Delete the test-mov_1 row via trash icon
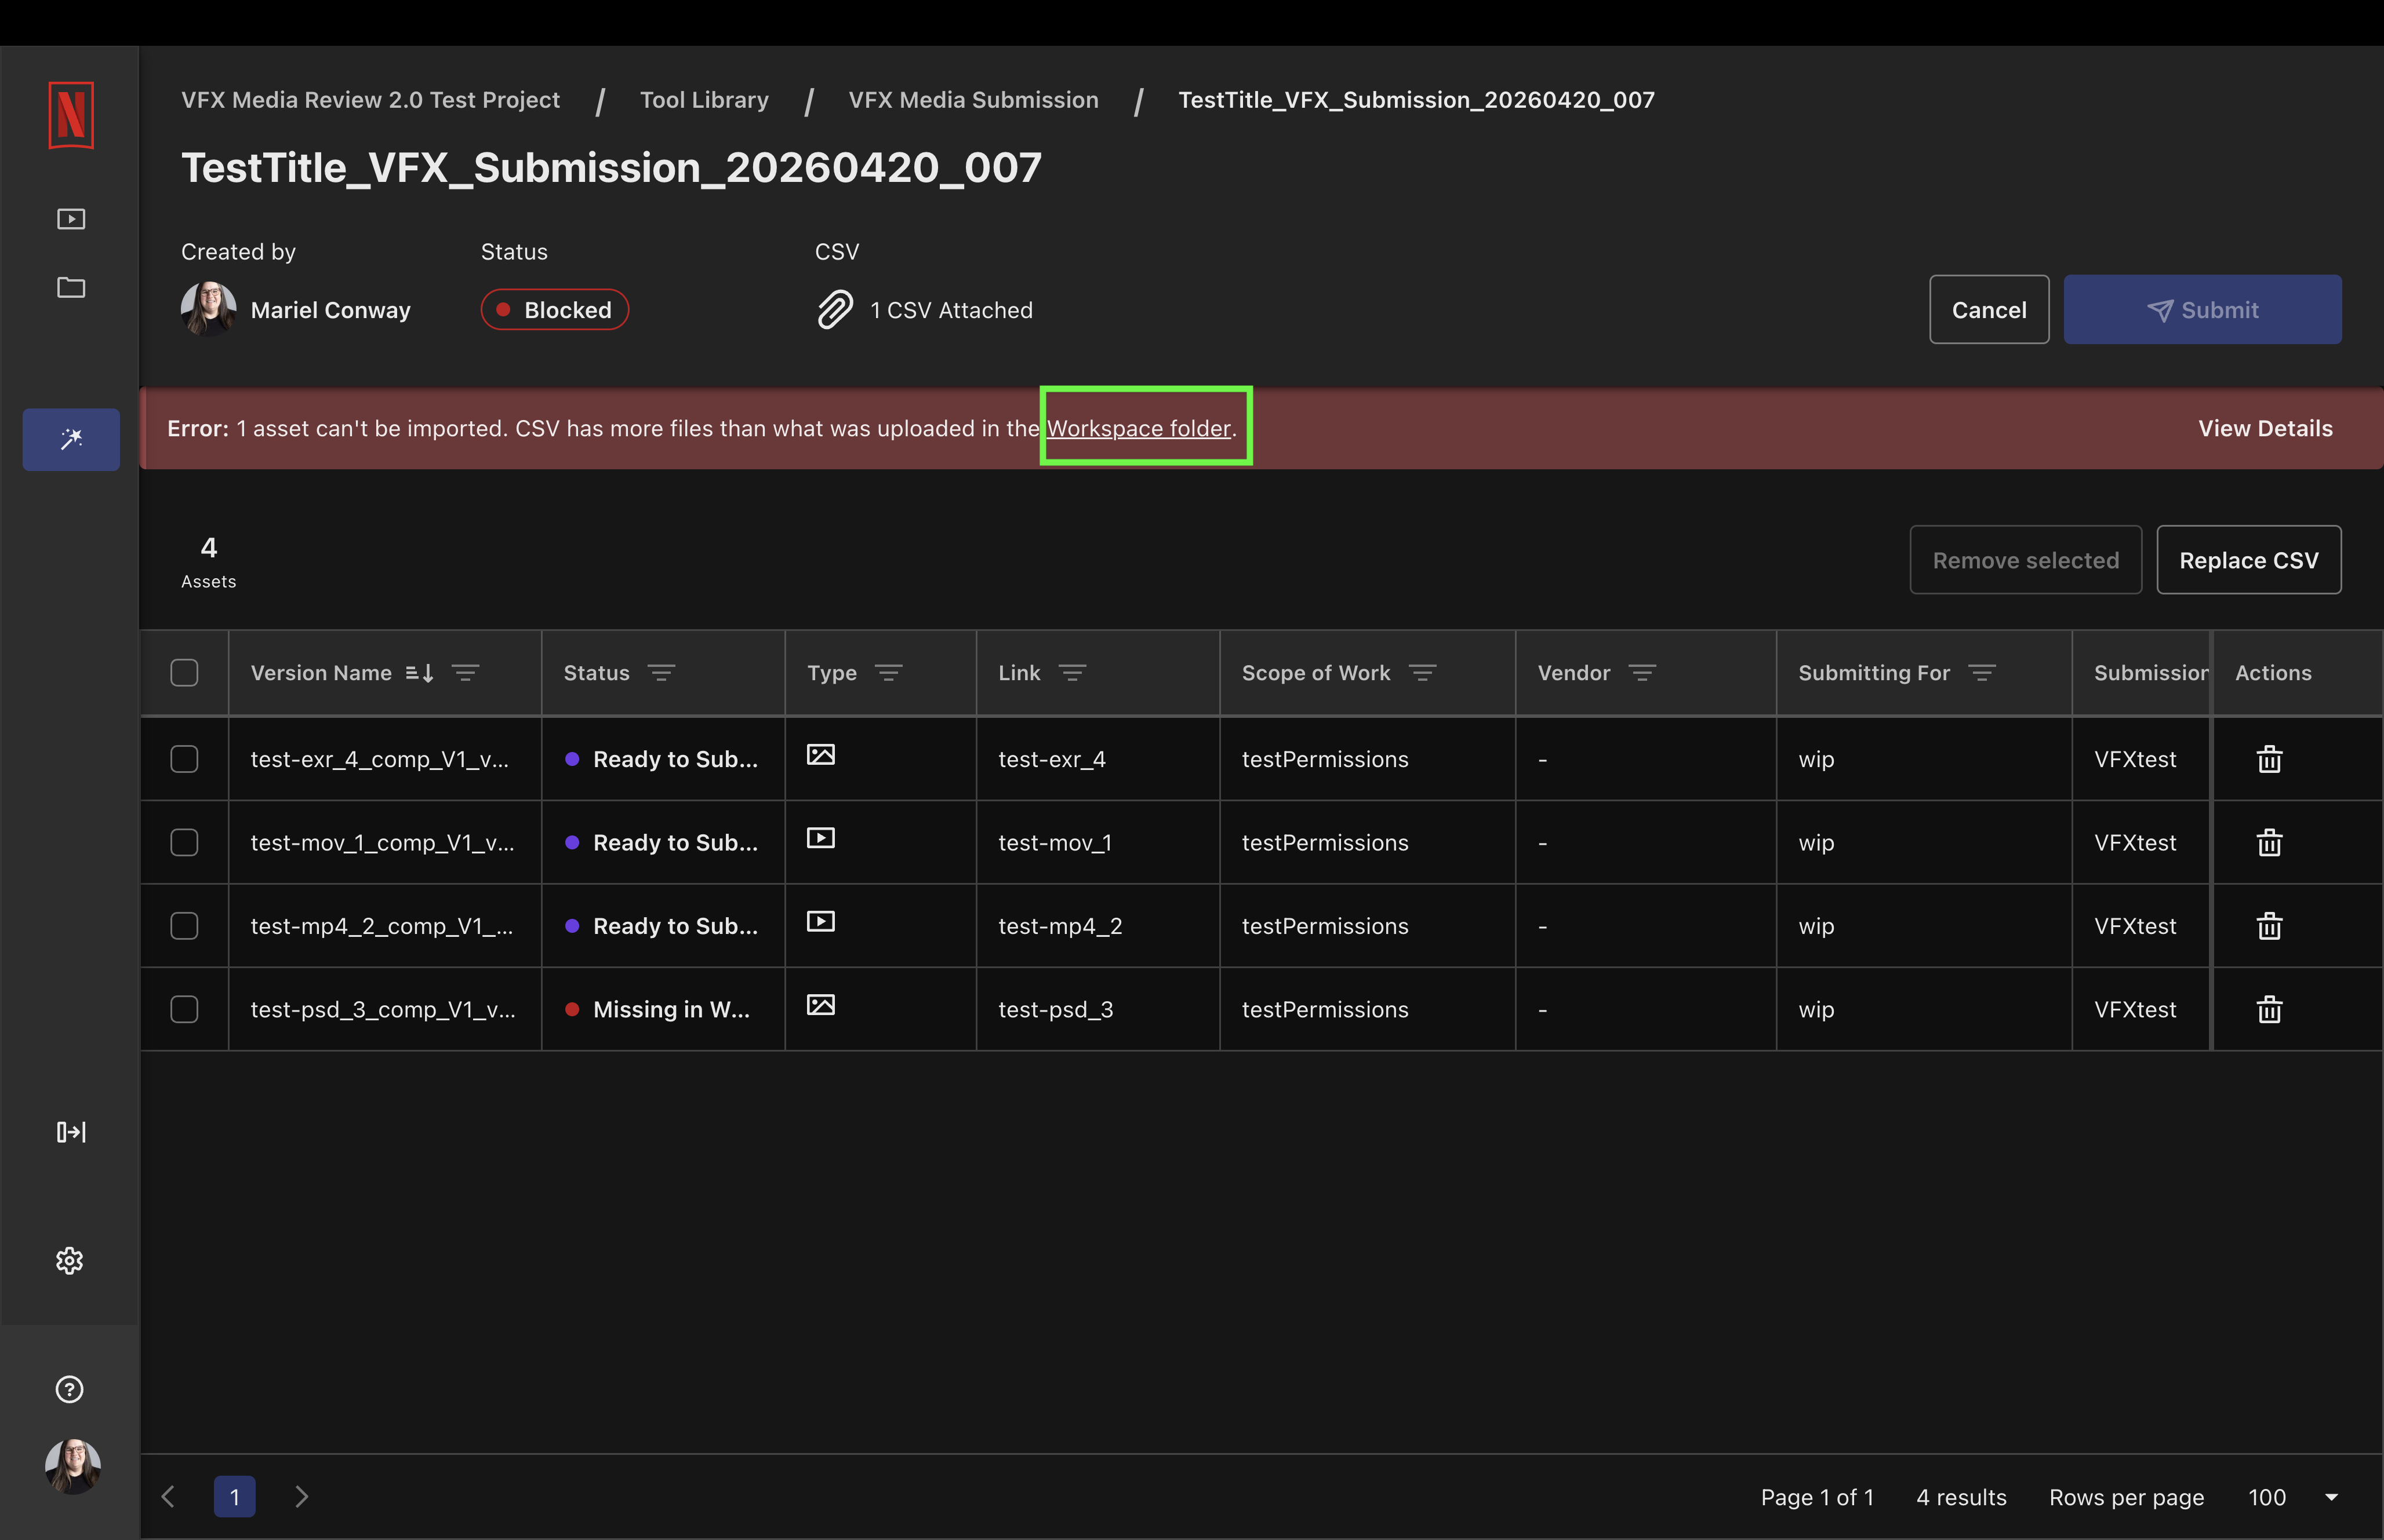2384x1540 pixels. [x=2270, y=843]
